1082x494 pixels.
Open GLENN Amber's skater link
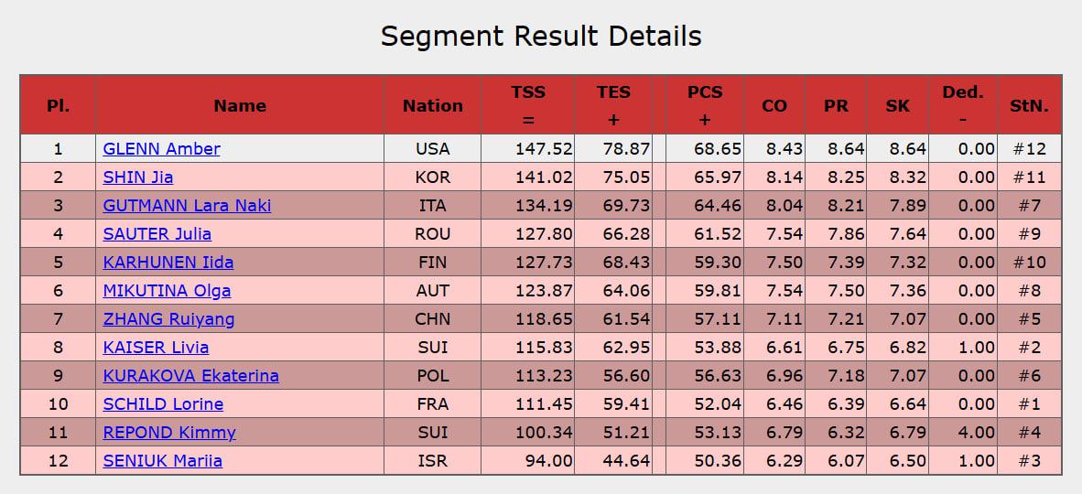(161, 148)
